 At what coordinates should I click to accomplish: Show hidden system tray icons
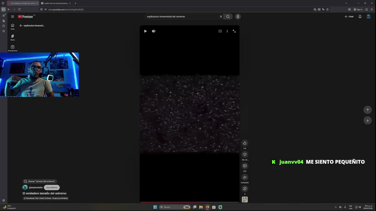pyautogui.click(x=335, y=207)
